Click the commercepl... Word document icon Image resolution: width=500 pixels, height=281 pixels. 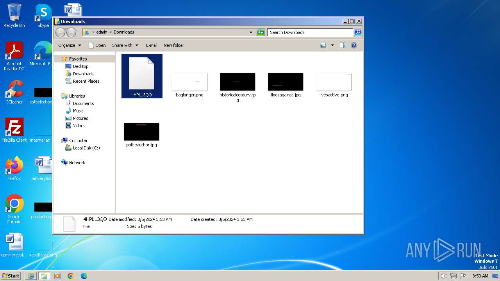(x=14, y=245)
